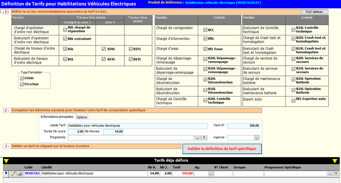Open the Agence dropdown
The width and height of the screenshot is (341, 183).
257,138
